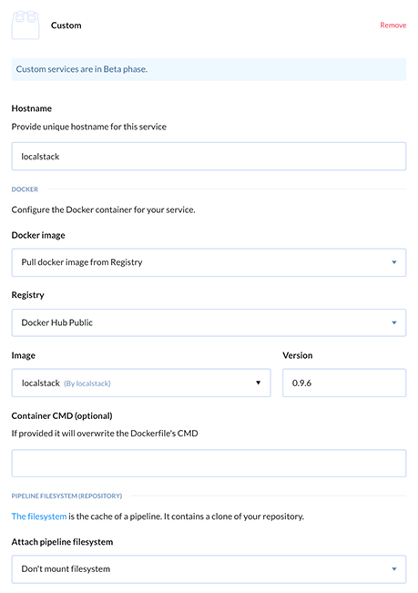
Task: Click the Custom service title
Action: 66,26
